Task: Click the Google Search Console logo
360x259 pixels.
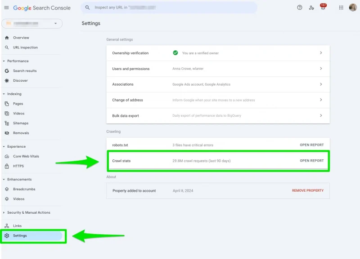Action: click(42, 8)
